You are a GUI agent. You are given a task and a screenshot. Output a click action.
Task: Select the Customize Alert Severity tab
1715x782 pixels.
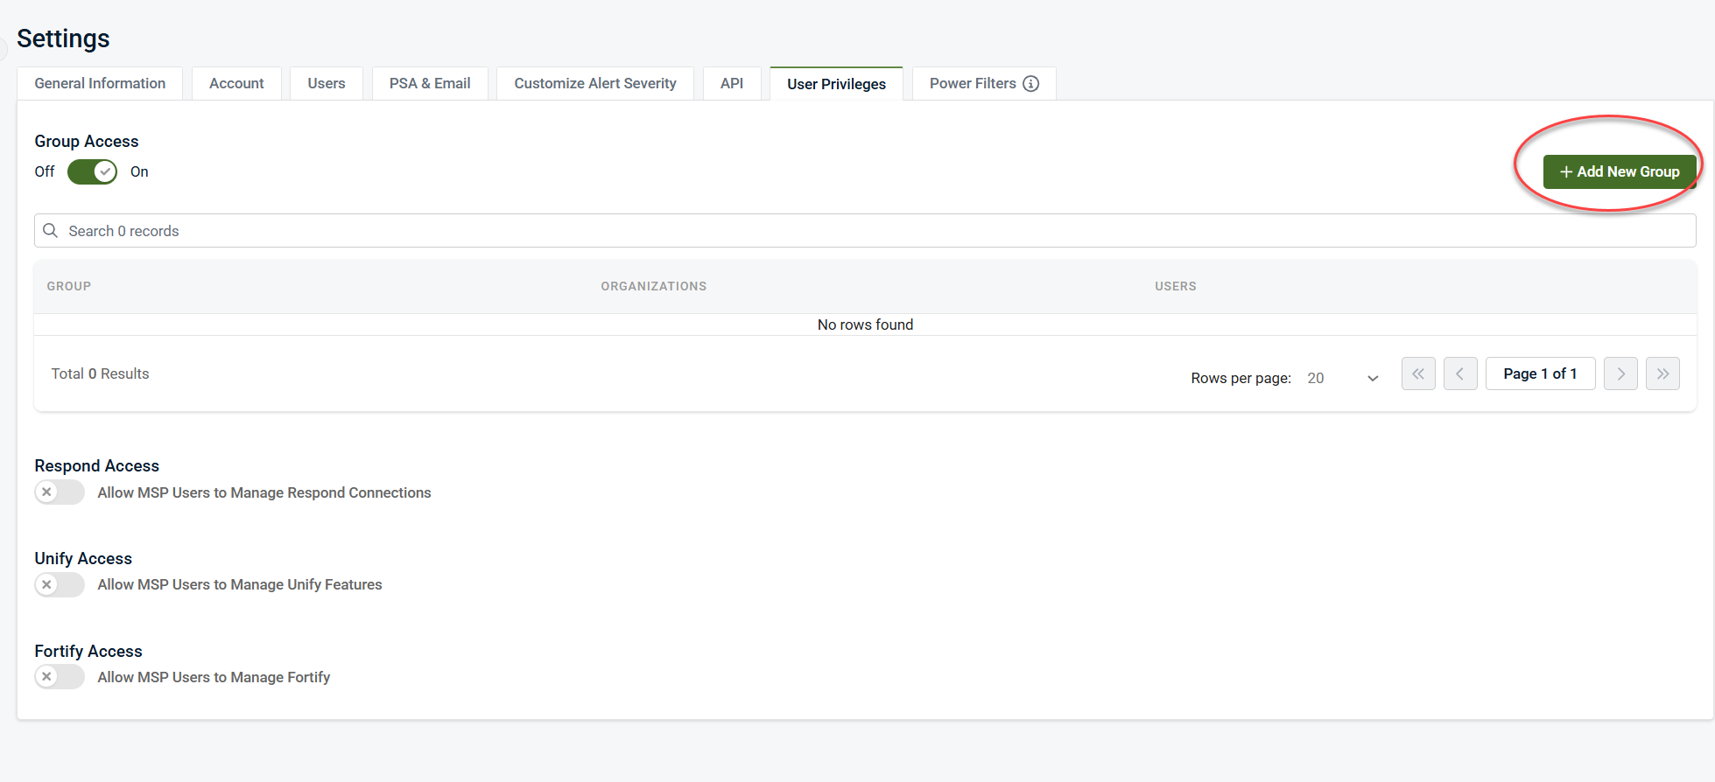click(594, 84)
